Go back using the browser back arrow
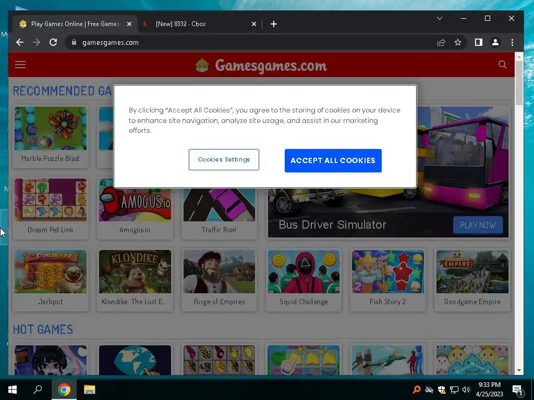 20,42
